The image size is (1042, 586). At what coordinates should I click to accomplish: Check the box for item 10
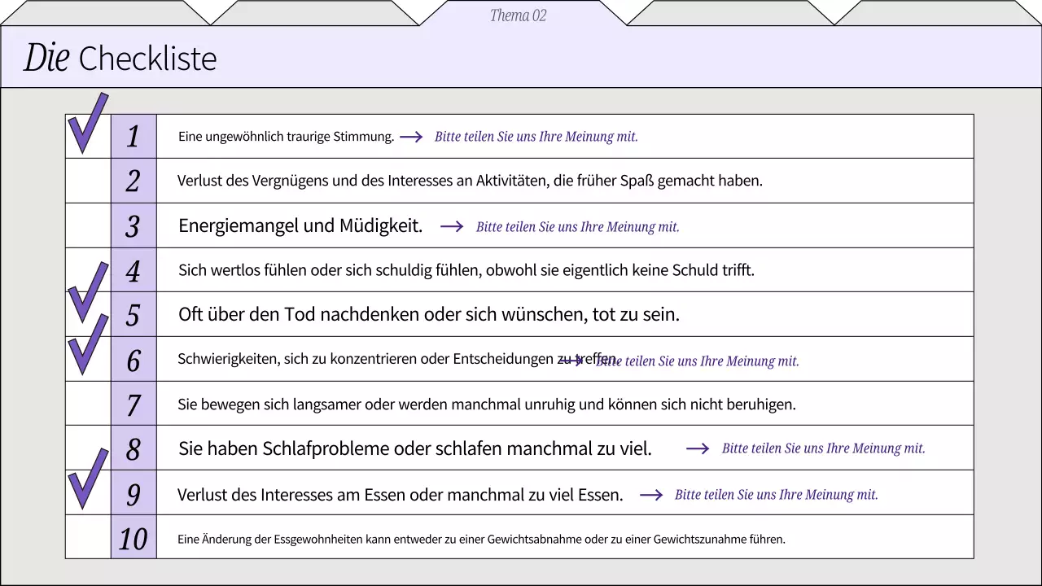click(87, 536)
